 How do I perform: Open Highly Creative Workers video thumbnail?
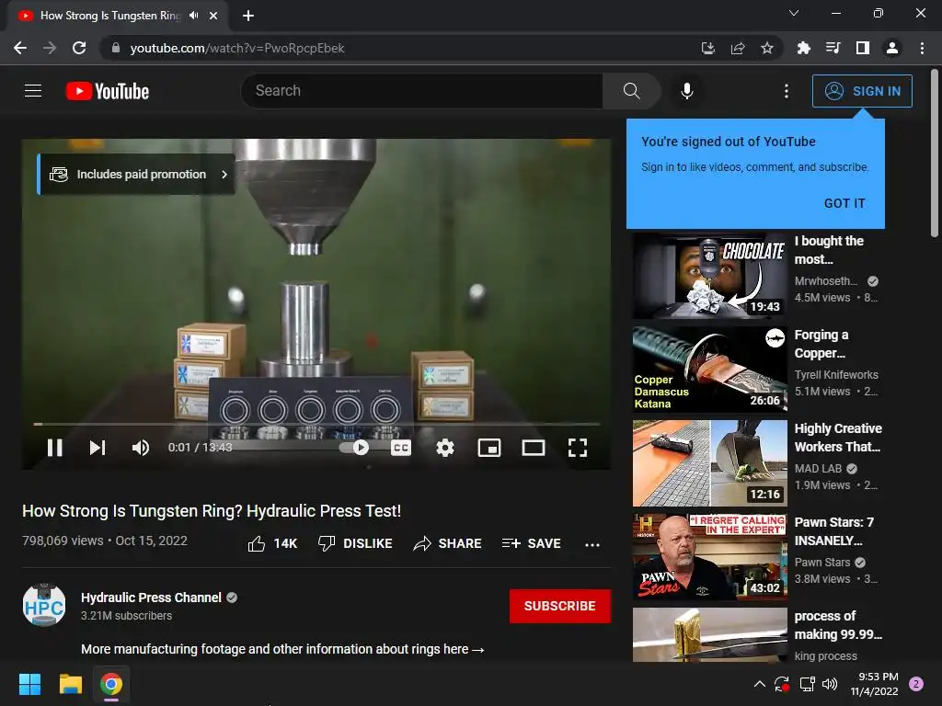[x=709, y=463]
